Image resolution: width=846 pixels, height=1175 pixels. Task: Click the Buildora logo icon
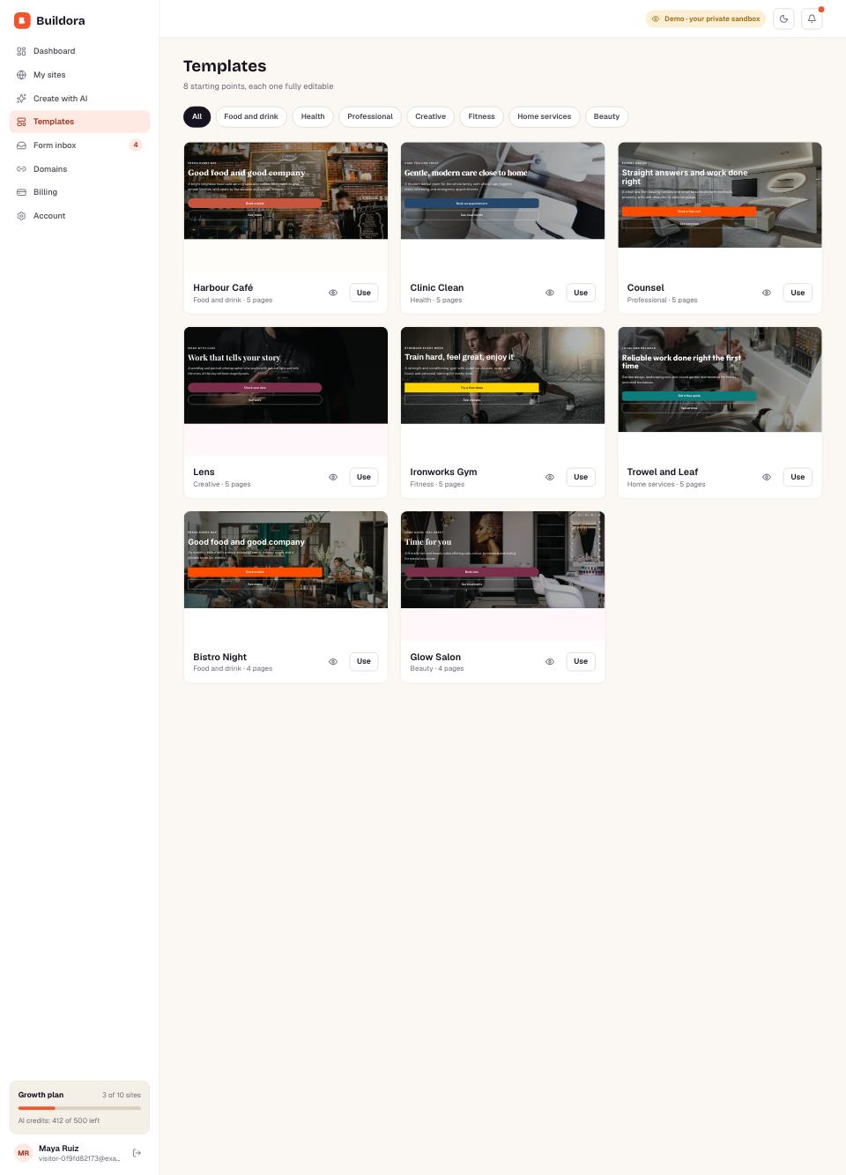tap(22, 20)
